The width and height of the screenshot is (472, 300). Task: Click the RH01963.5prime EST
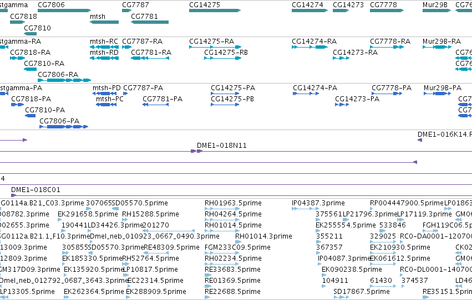222,209
